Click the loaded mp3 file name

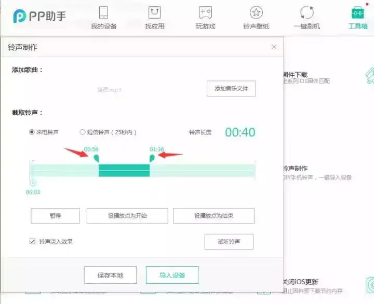click(110, 90)
